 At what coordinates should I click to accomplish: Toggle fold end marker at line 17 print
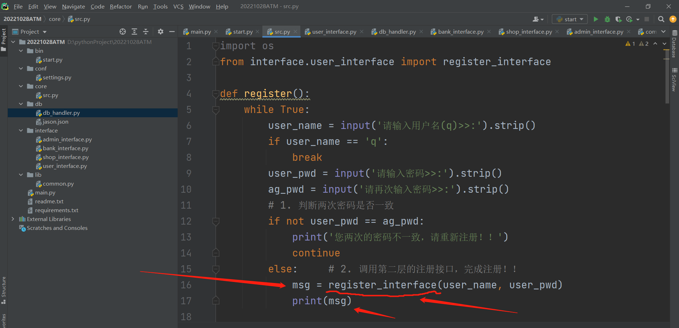pos(216,301)
